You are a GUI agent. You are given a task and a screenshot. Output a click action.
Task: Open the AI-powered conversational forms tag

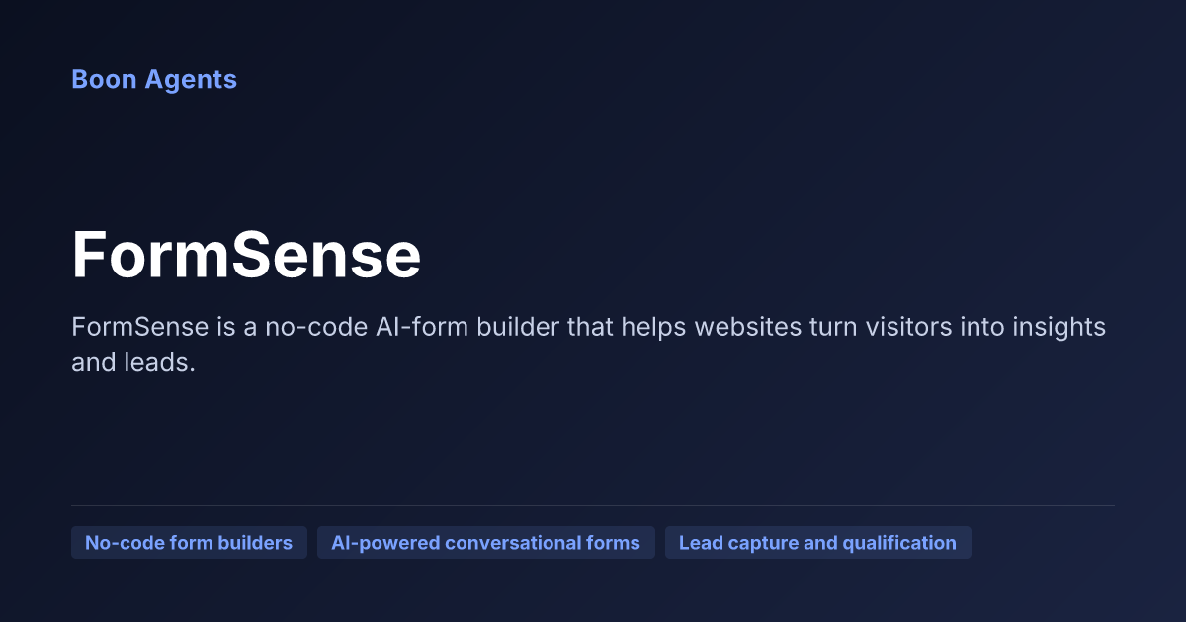pos(486,543)
